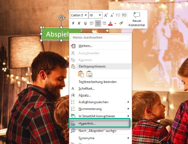
Task: Click the yellow adjustment handle on the shape
Action: point(44,27)
